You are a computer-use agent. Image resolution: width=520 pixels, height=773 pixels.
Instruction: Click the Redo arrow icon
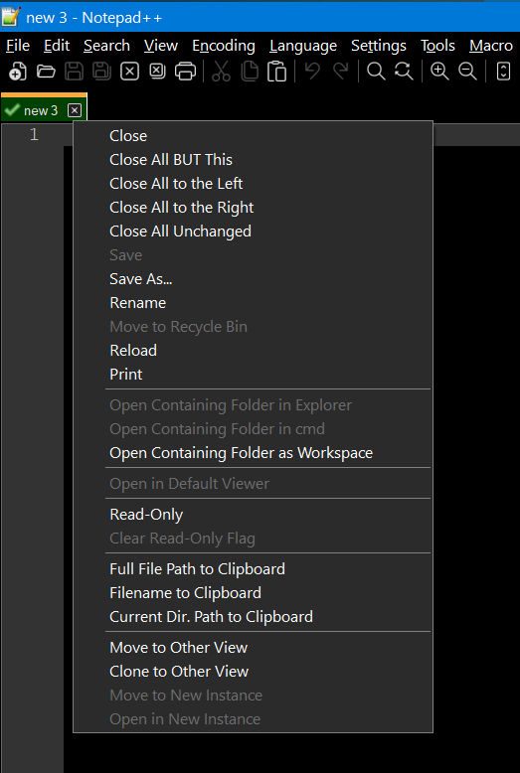(x=340, y=72)
